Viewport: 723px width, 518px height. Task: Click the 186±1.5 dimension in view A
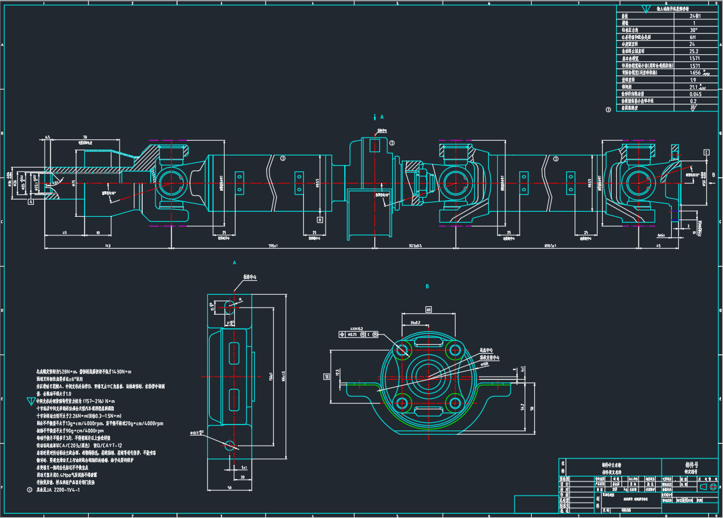click(283, 376)
